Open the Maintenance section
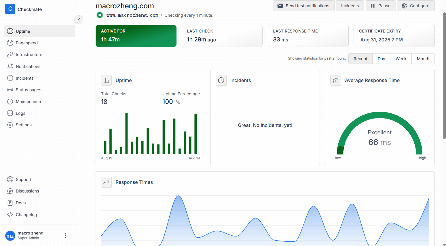The image size is (446, 246). coord(28,102)
